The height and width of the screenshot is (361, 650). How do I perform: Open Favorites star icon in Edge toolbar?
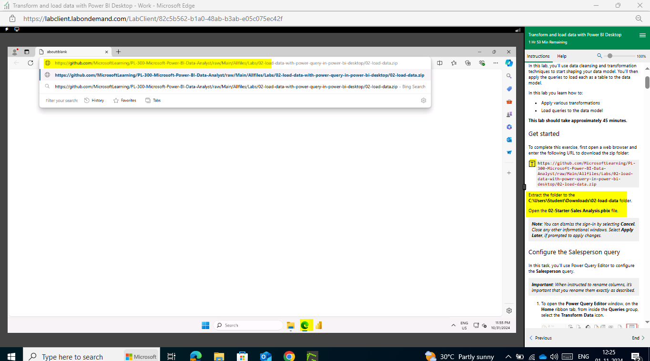tap(454, 63)
